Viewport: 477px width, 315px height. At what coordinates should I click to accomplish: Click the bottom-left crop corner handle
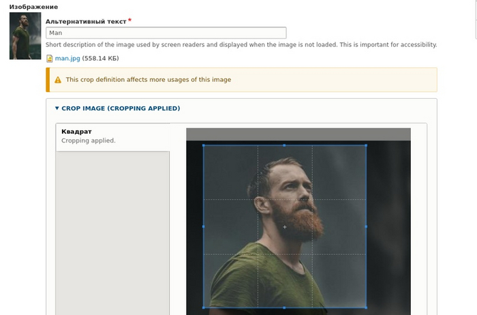point(204,307)
